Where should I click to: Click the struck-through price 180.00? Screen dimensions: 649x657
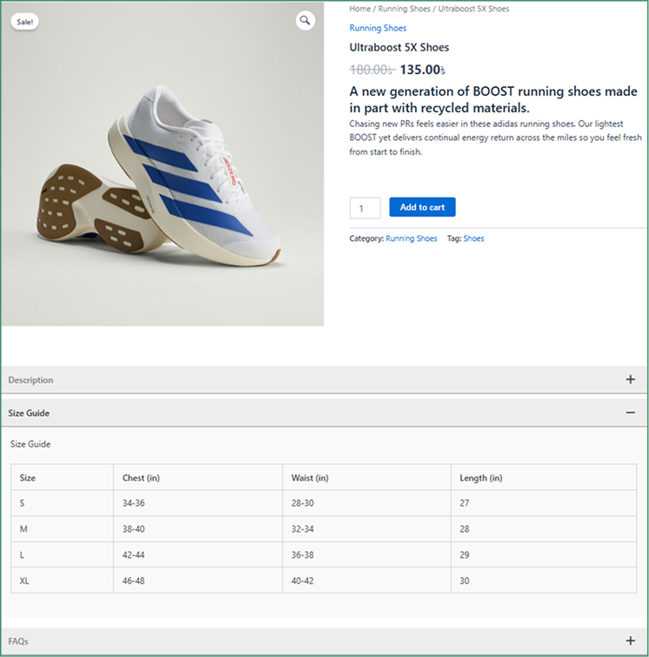tap(371, 70)
